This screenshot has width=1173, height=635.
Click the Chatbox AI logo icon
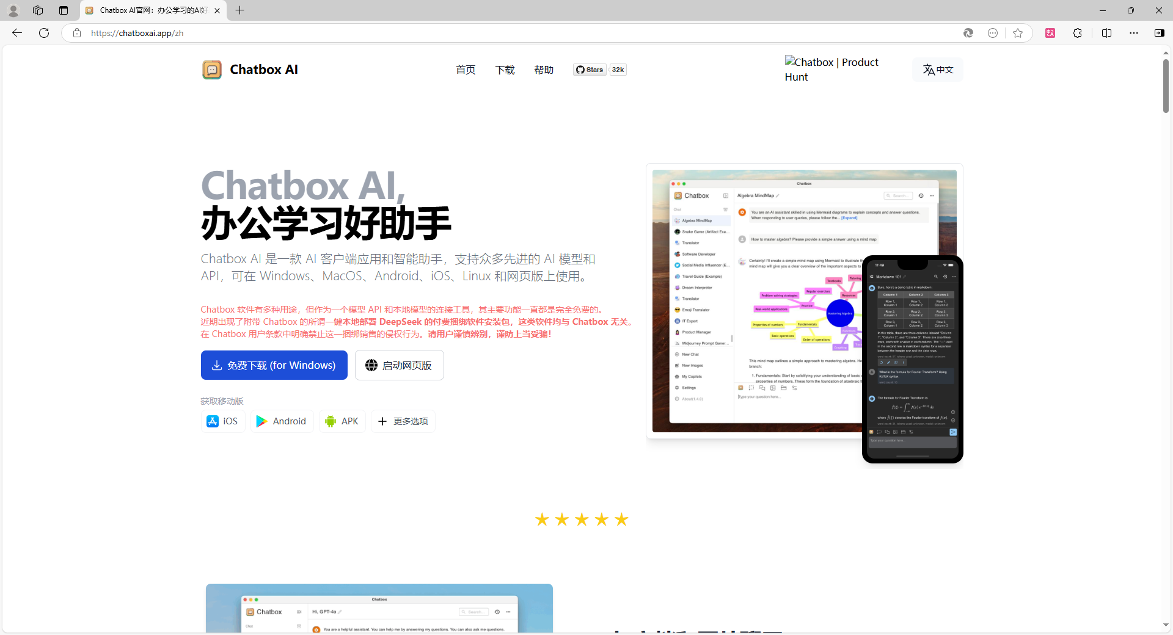[x=211, y=69]
